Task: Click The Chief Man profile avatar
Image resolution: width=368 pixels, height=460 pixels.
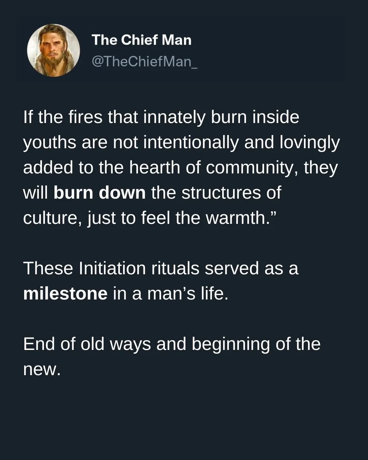Action: (x=53, y=50)
